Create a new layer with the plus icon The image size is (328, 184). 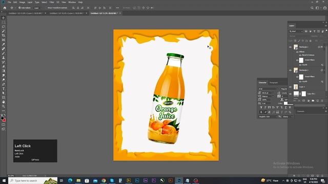(318, 101)
